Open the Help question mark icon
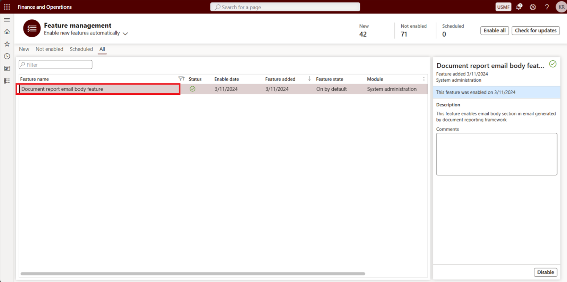The height and width of the screenshot is (282, 567). click(547, 7)
